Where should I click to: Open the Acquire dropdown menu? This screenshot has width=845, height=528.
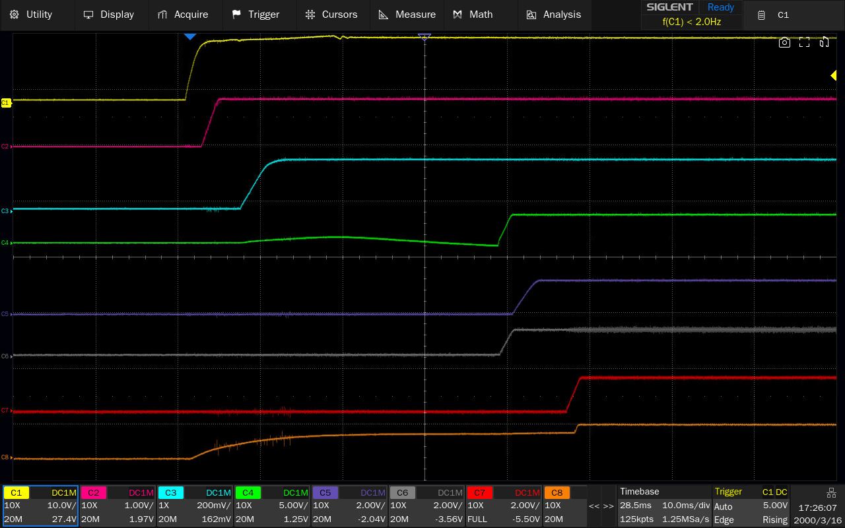pos(183,15)
